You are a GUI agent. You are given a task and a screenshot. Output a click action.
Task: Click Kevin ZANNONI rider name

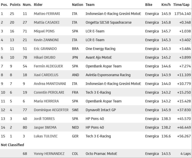(46, 40)
